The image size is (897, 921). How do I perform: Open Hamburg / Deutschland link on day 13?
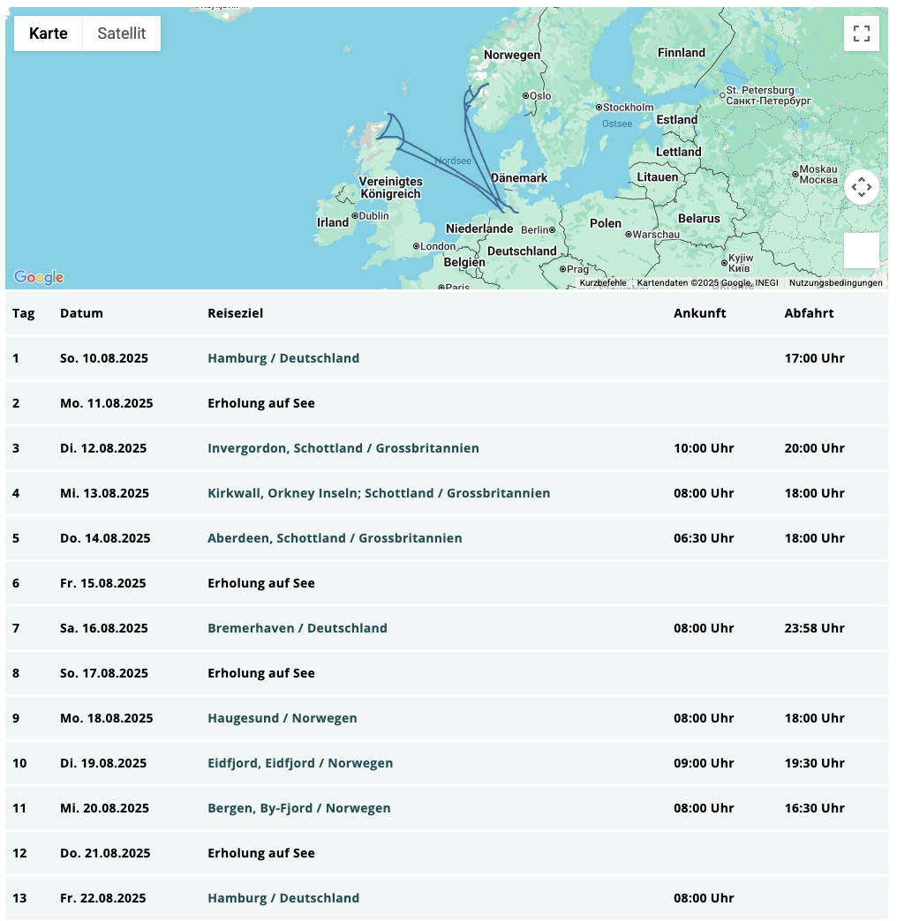coord(283,898)
